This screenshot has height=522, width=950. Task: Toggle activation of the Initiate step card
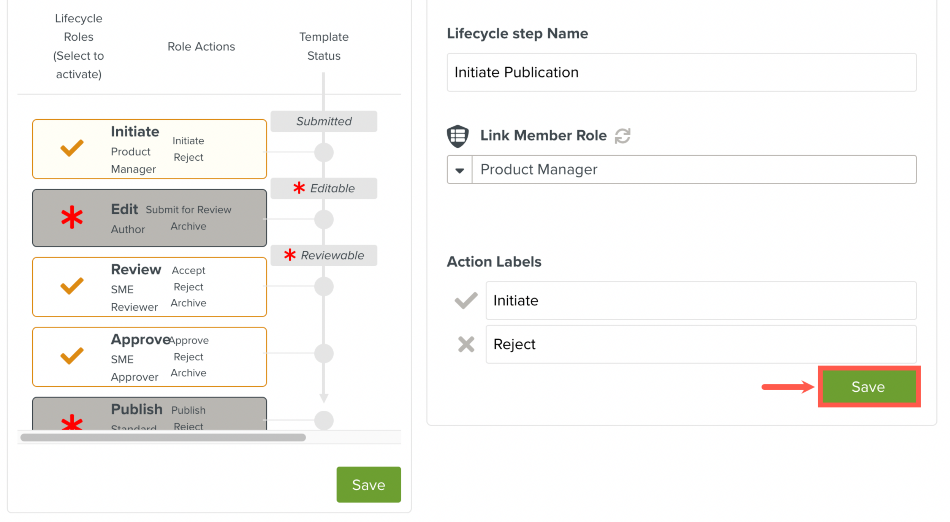pyautogui.click(x=149, y=149)
